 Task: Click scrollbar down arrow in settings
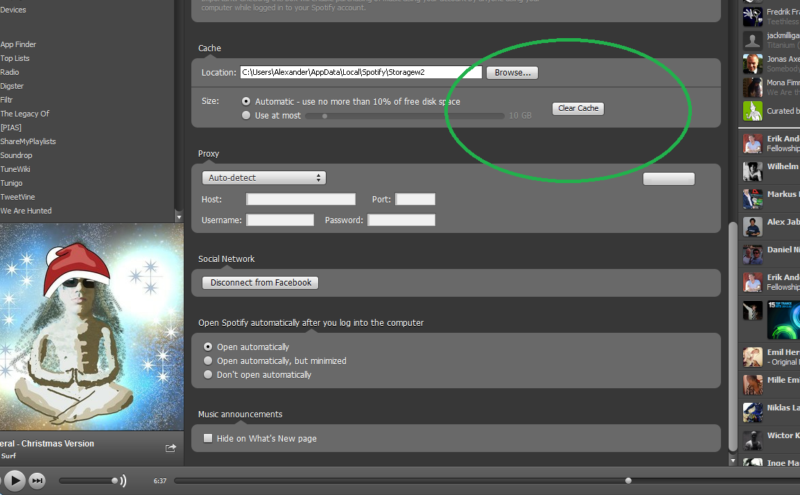(x=733, y=460)
